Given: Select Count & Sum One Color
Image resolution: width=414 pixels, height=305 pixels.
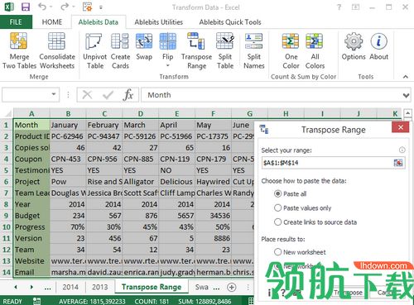Looking at the screenshot, I should [x=291, y=51].
